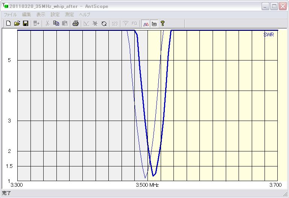This screenshot has width=289, height=198.
Task: Click the SWR axis label 5
Action: click(9, 60)
